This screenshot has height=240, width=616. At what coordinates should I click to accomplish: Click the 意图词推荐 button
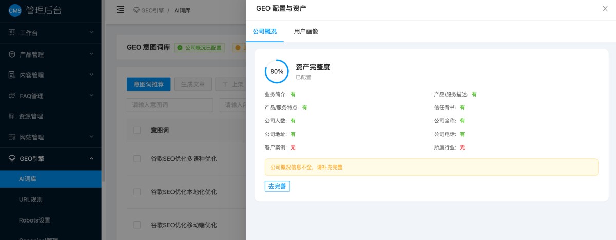pyautogui.click(x=148, y=84)
